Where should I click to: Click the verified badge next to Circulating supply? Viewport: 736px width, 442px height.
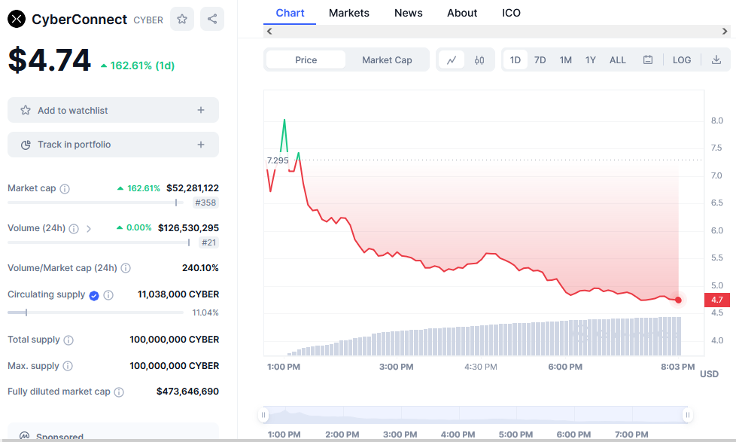[x=94, y=295]
